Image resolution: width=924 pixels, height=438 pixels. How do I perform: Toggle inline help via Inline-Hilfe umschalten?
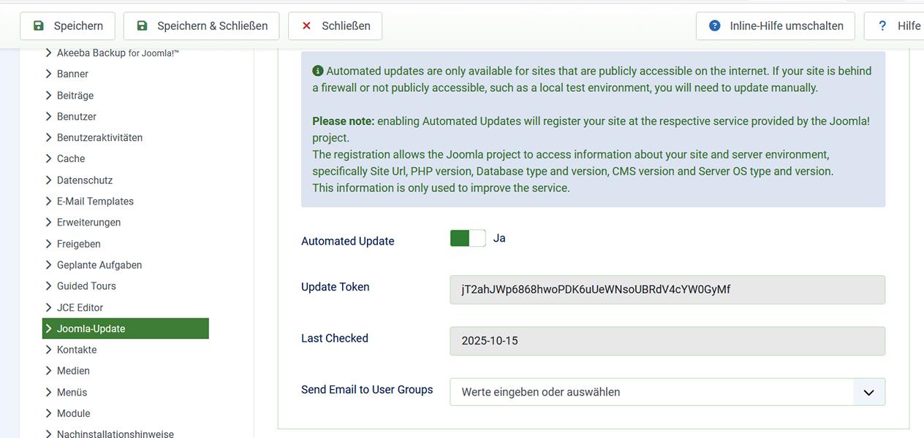pos(776,25)
